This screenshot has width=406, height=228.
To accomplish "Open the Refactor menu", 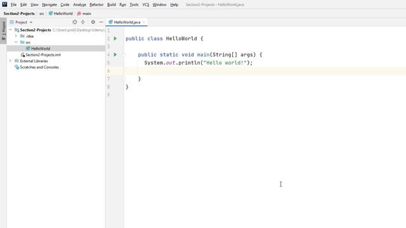I will coord(96,4).
